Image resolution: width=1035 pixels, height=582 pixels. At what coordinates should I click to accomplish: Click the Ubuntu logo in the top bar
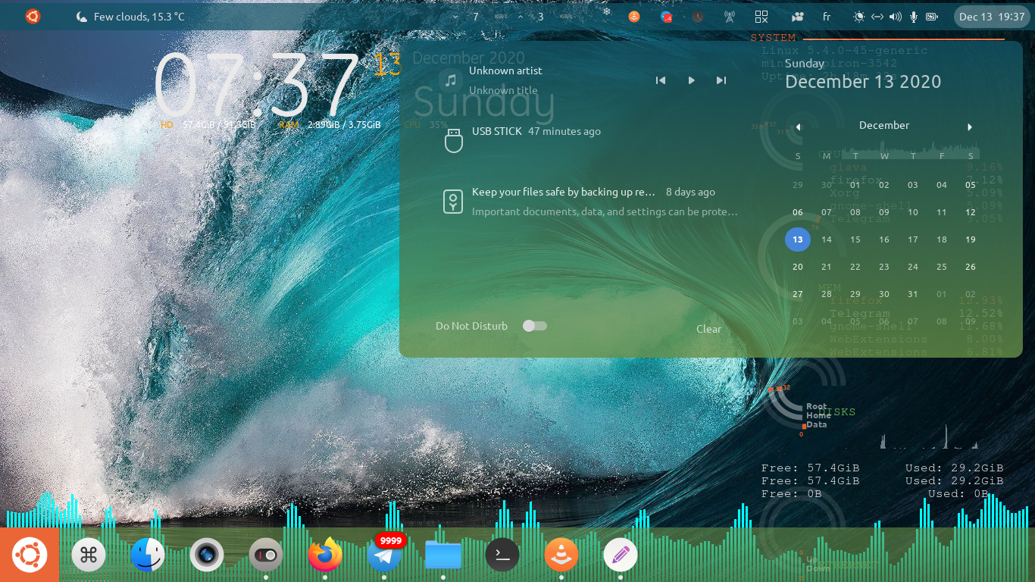33,16
